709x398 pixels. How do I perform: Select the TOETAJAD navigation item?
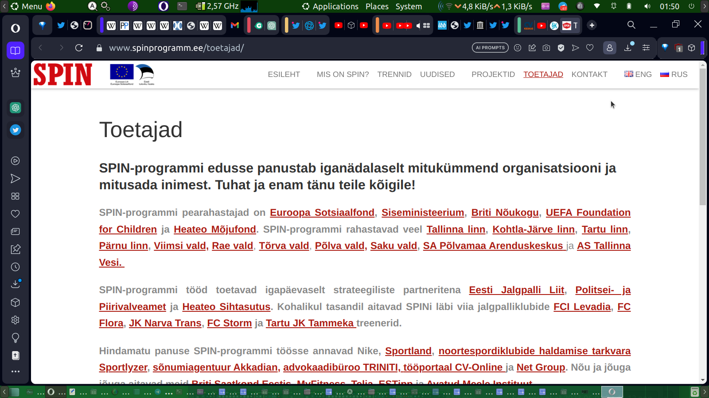[543, 74]
